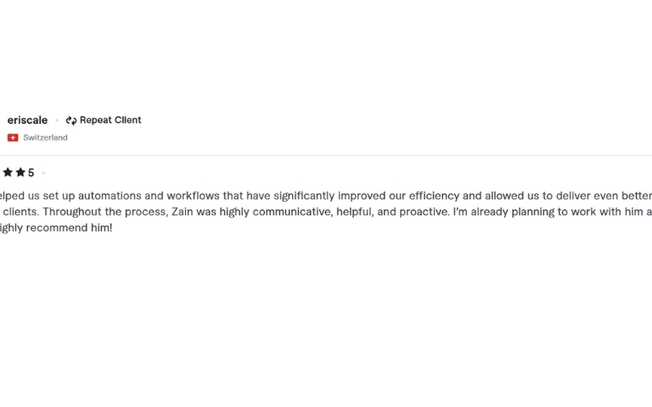Click the Switzerland flag icon
652x407 pixels.
click(13, 137)
